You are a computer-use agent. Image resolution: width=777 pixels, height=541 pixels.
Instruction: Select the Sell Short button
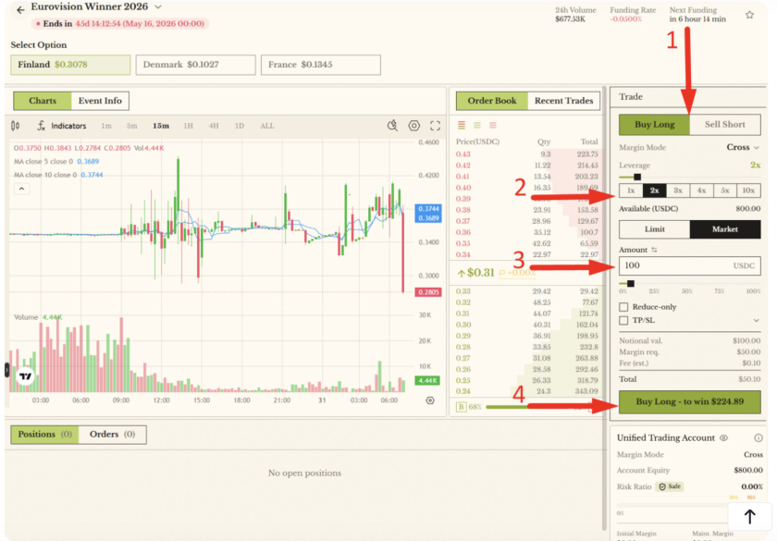click(725, 124)
